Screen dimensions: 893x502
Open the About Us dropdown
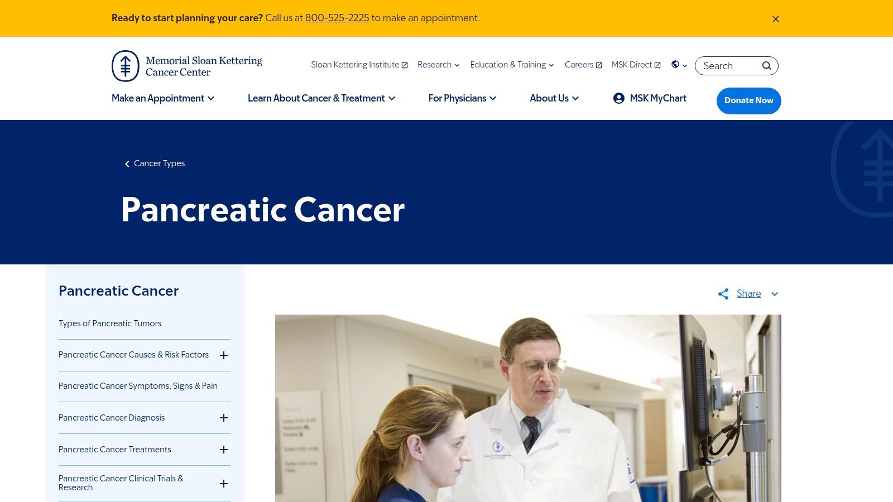(554, 98)
